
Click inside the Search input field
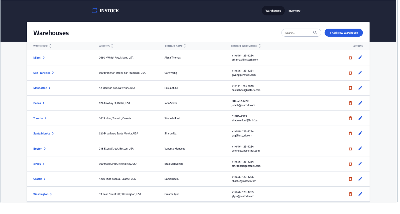(296, 32)
